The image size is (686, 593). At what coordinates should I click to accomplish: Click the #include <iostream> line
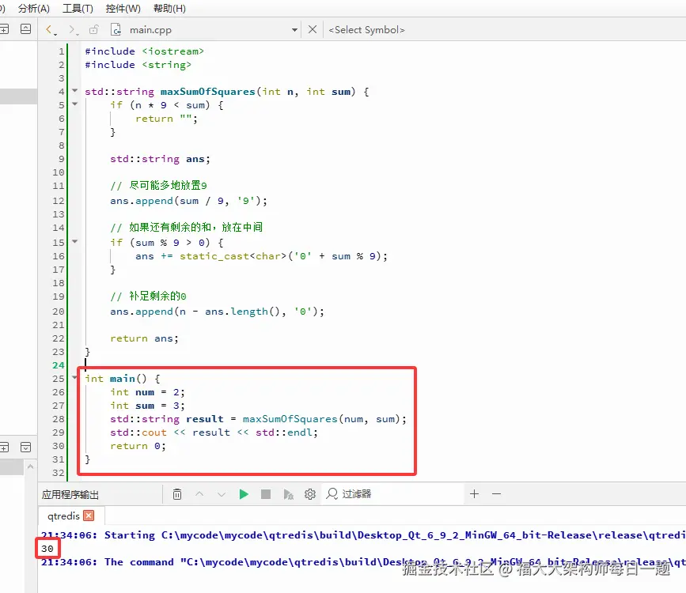pyautogui.click(x=144, y=51)
